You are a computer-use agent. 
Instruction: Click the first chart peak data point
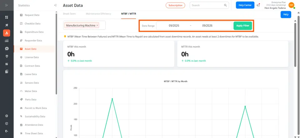(112, 99)
